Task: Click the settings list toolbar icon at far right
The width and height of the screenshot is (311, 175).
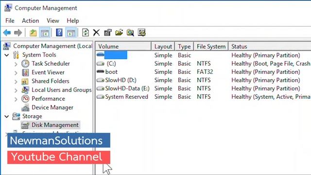Action: [x=141, y=33]
